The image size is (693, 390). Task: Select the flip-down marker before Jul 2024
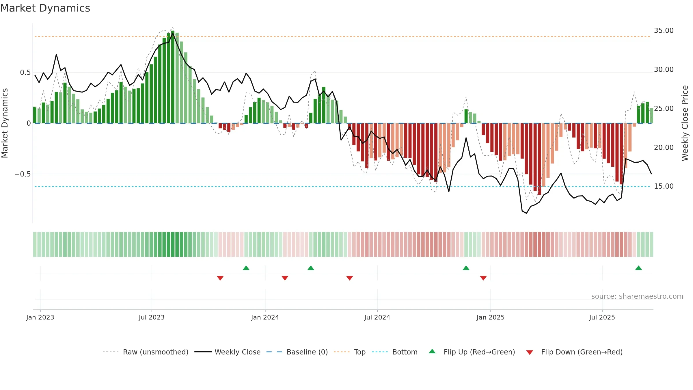[x=350, y=278]
